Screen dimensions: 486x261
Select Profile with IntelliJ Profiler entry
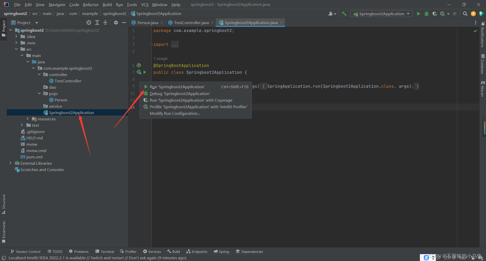tap(196, 107)
